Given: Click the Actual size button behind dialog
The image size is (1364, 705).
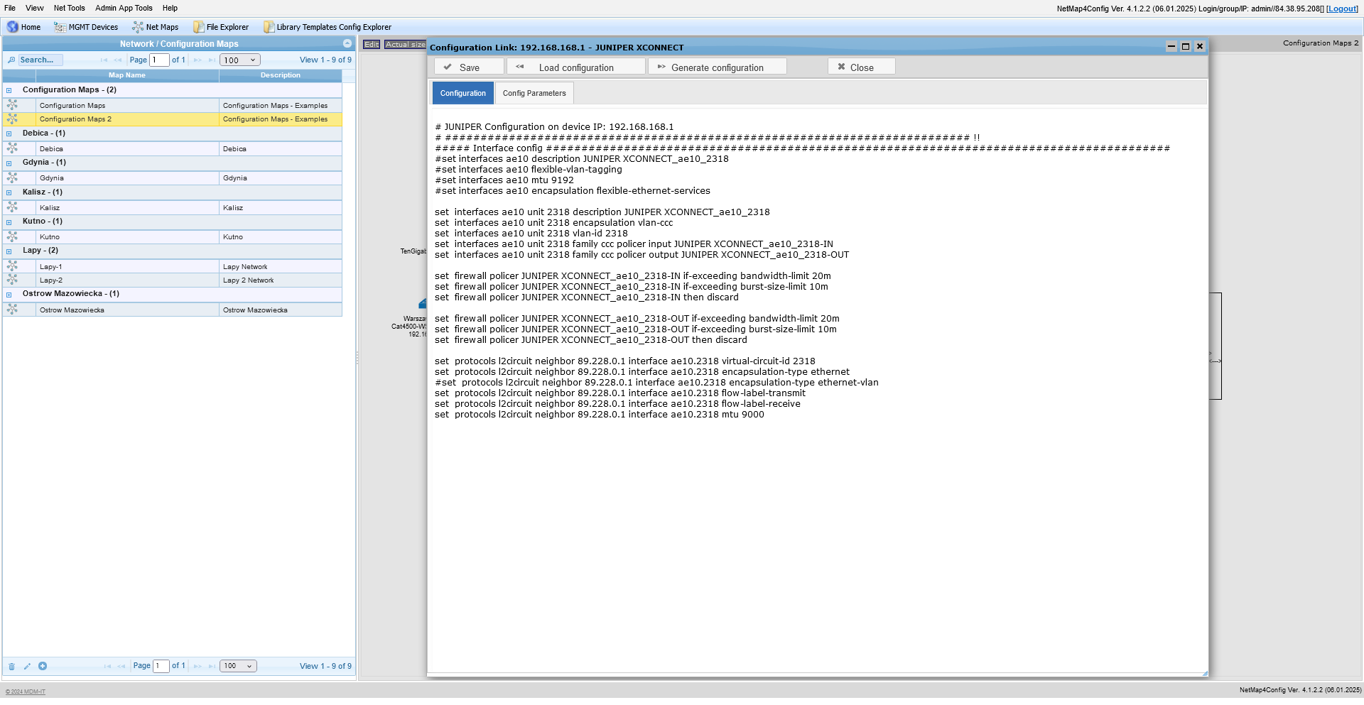Looking at the screenshot, I should coord(406,44).
